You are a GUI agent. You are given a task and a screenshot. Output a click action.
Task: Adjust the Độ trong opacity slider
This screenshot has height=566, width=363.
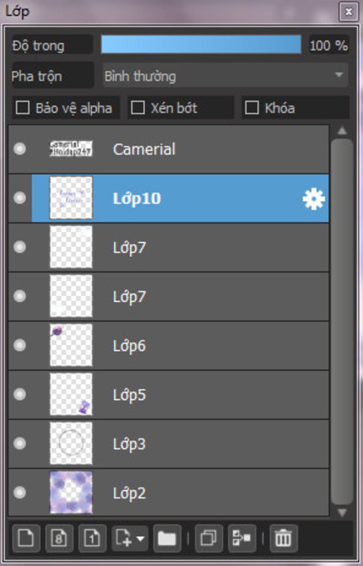[201, 44]
